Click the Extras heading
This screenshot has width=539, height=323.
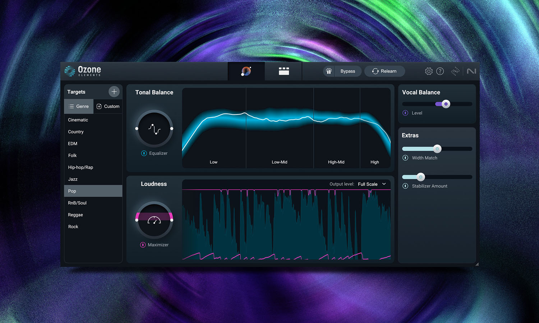tap(410, 135)
